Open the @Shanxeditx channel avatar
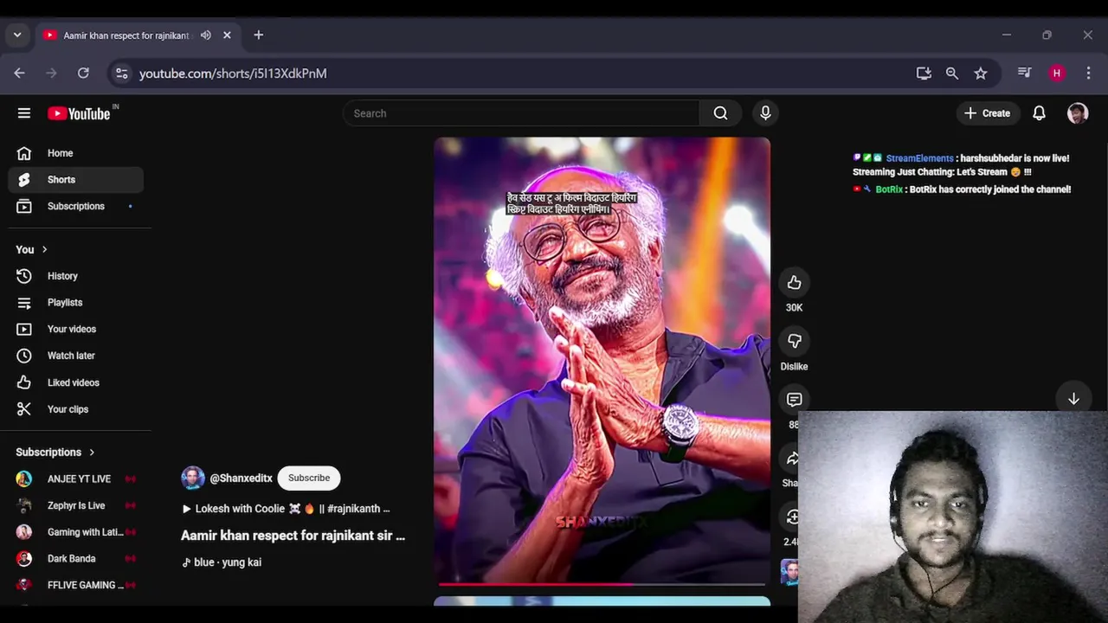1108x623 pixels. (x=193, y=478)
